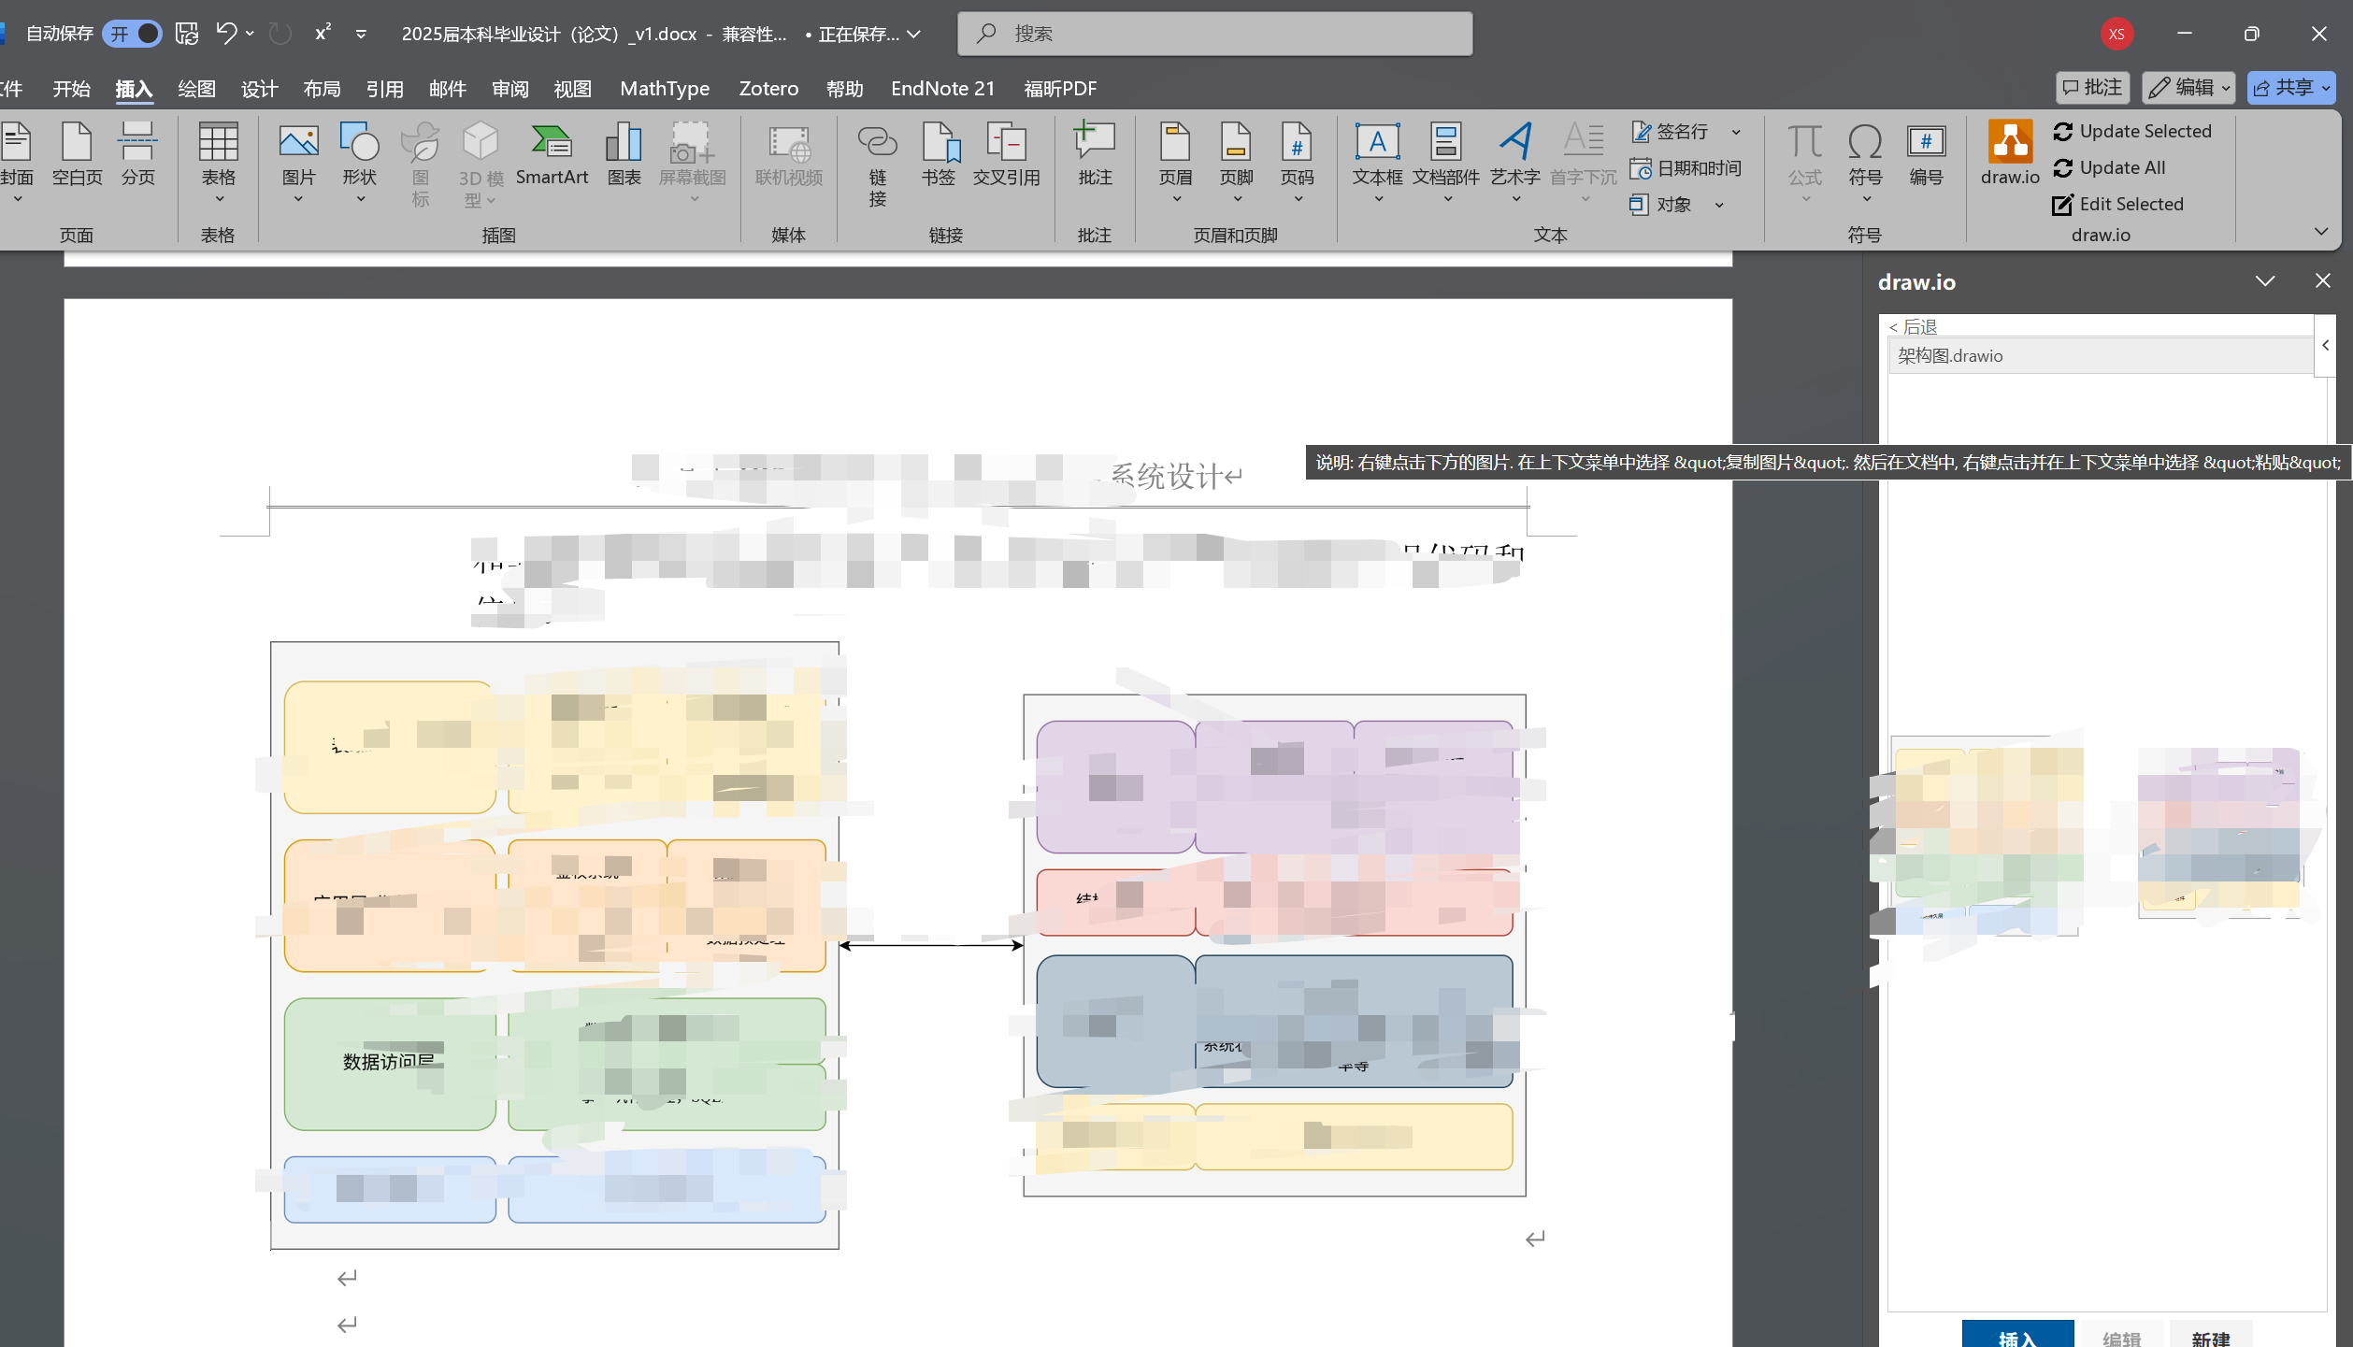Click the Cross-reference (交叉引用) icon
This screenshot has width=2353, height=1347.
(x=1006, y=154)
